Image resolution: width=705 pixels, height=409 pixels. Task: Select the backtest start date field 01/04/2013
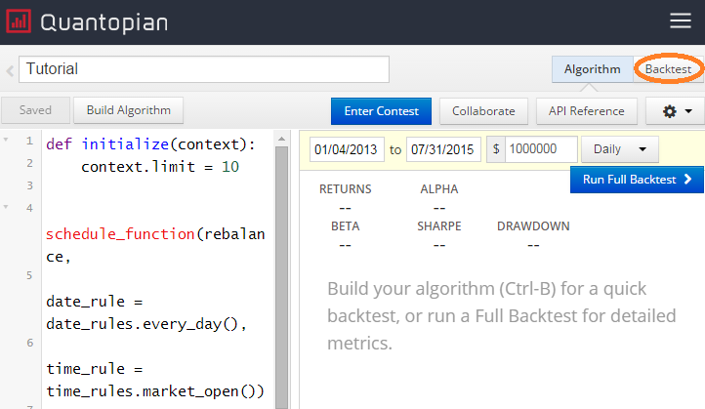coord(347,149)
